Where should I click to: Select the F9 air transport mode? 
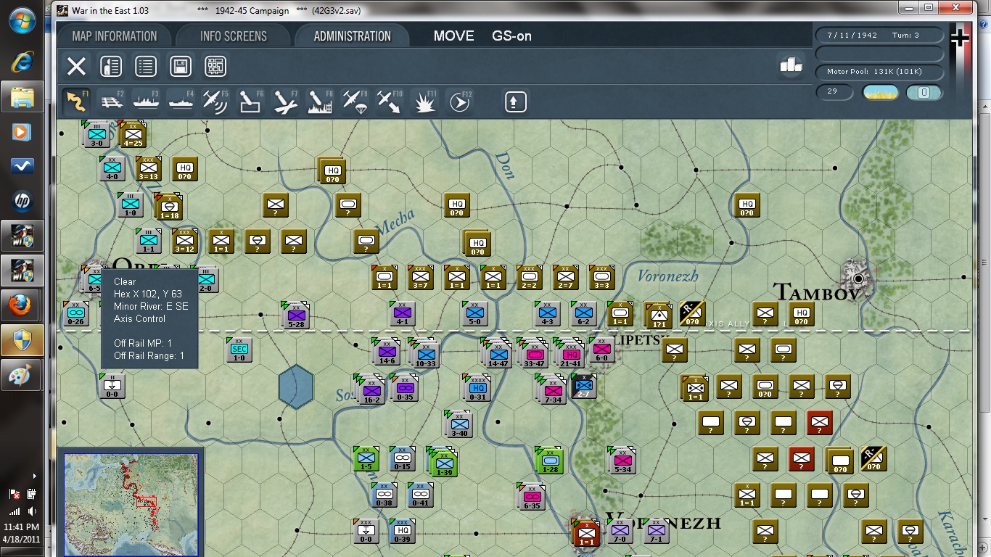(x=355, y=101)
